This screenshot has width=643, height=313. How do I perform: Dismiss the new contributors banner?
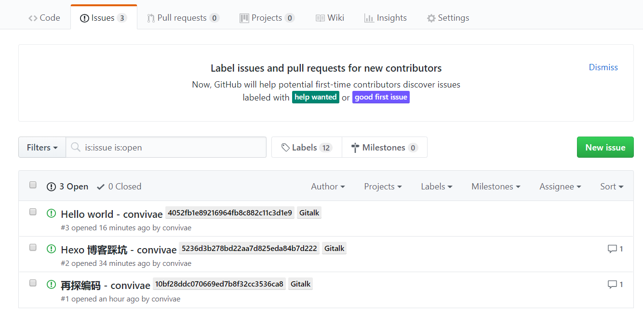click(603, 67)
